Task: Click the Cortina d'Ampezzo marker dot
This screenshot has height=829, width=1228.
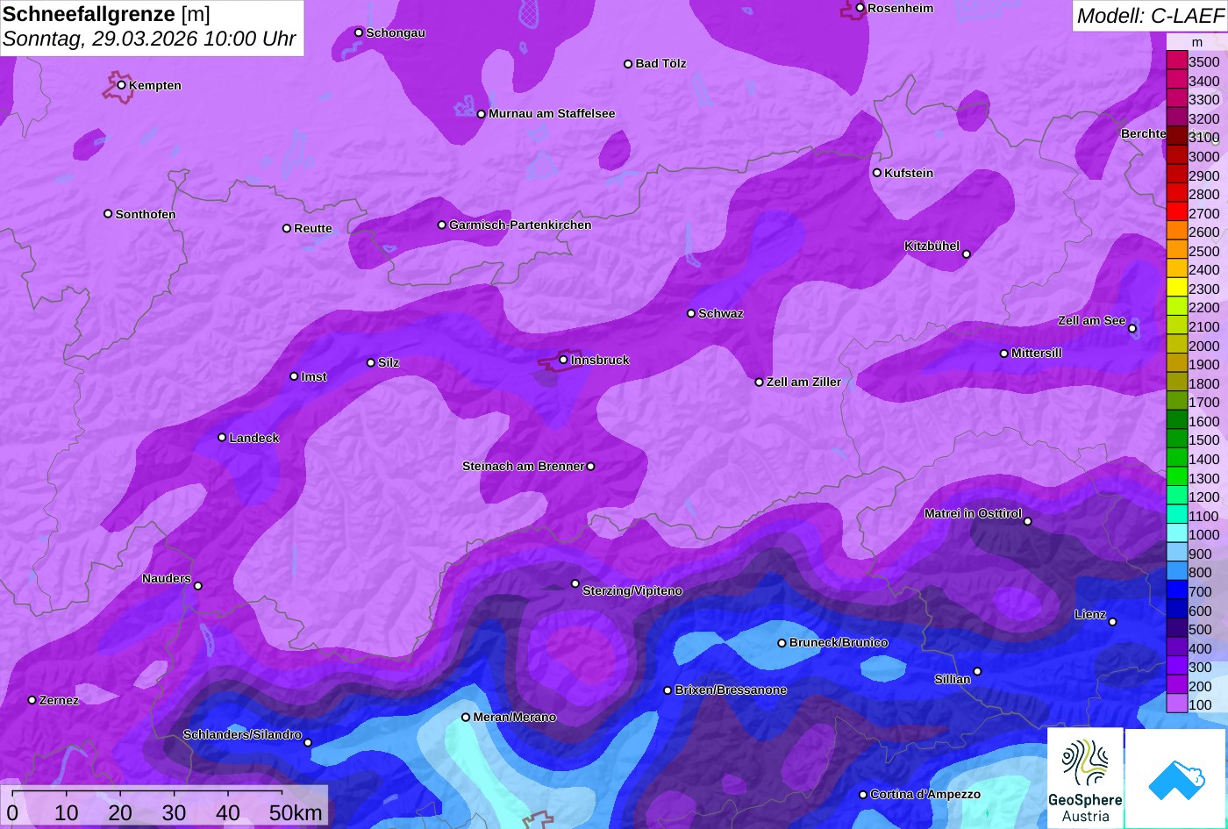Action: pyautogui.click(x=863, y=795)
